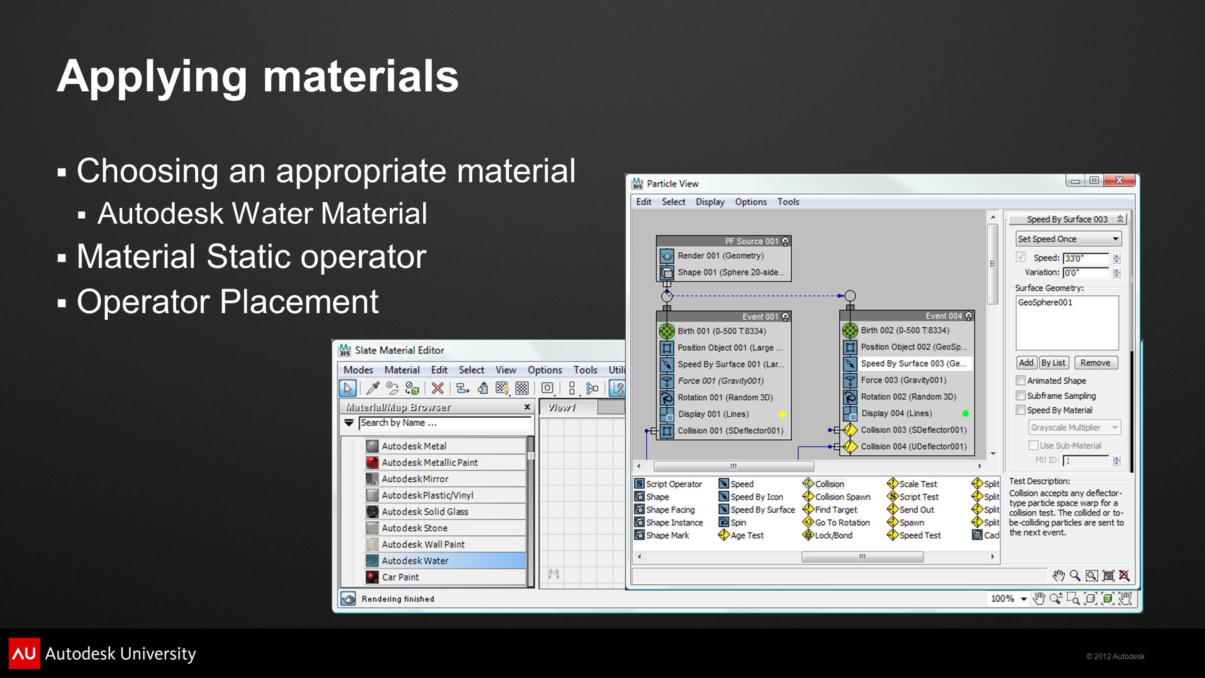Click the Put Material to Scene icon
This screenshot has width=1205, height=678.
pos(392,388)
